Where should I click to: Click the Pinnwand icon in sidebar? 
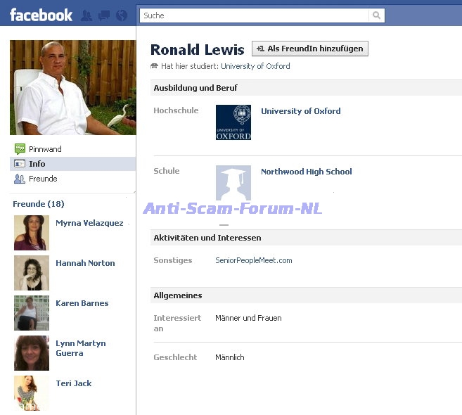pos(20,149)
